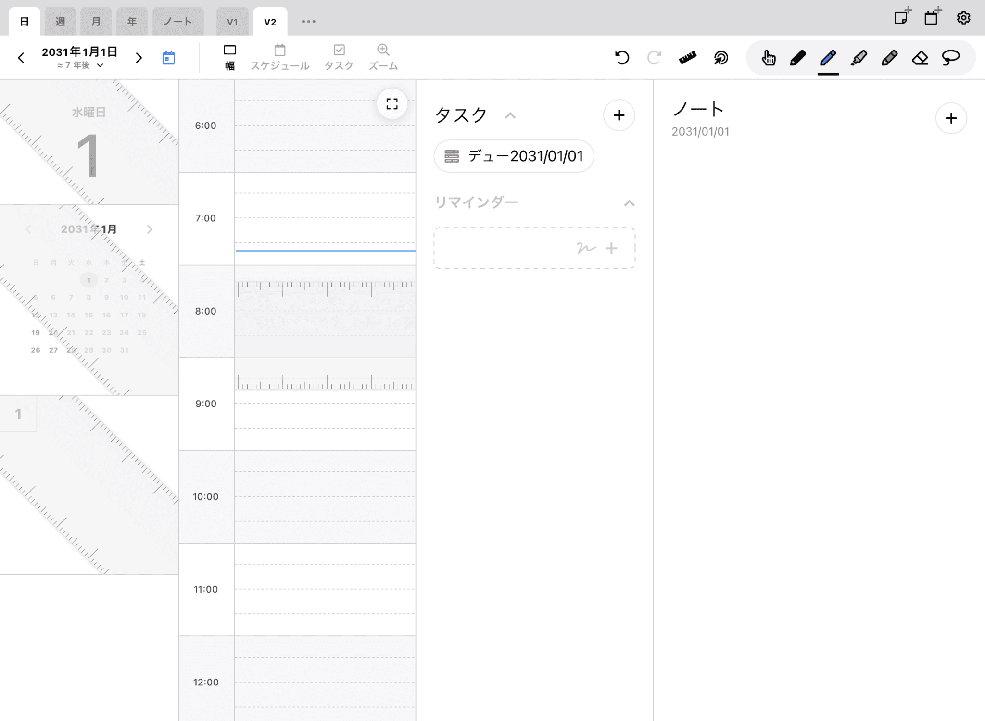Image resolution: width=985 pixels, height=721 pixels.
Task: Add a new task with the plus button
Action: pyautogui.click(x=619, y=115)
